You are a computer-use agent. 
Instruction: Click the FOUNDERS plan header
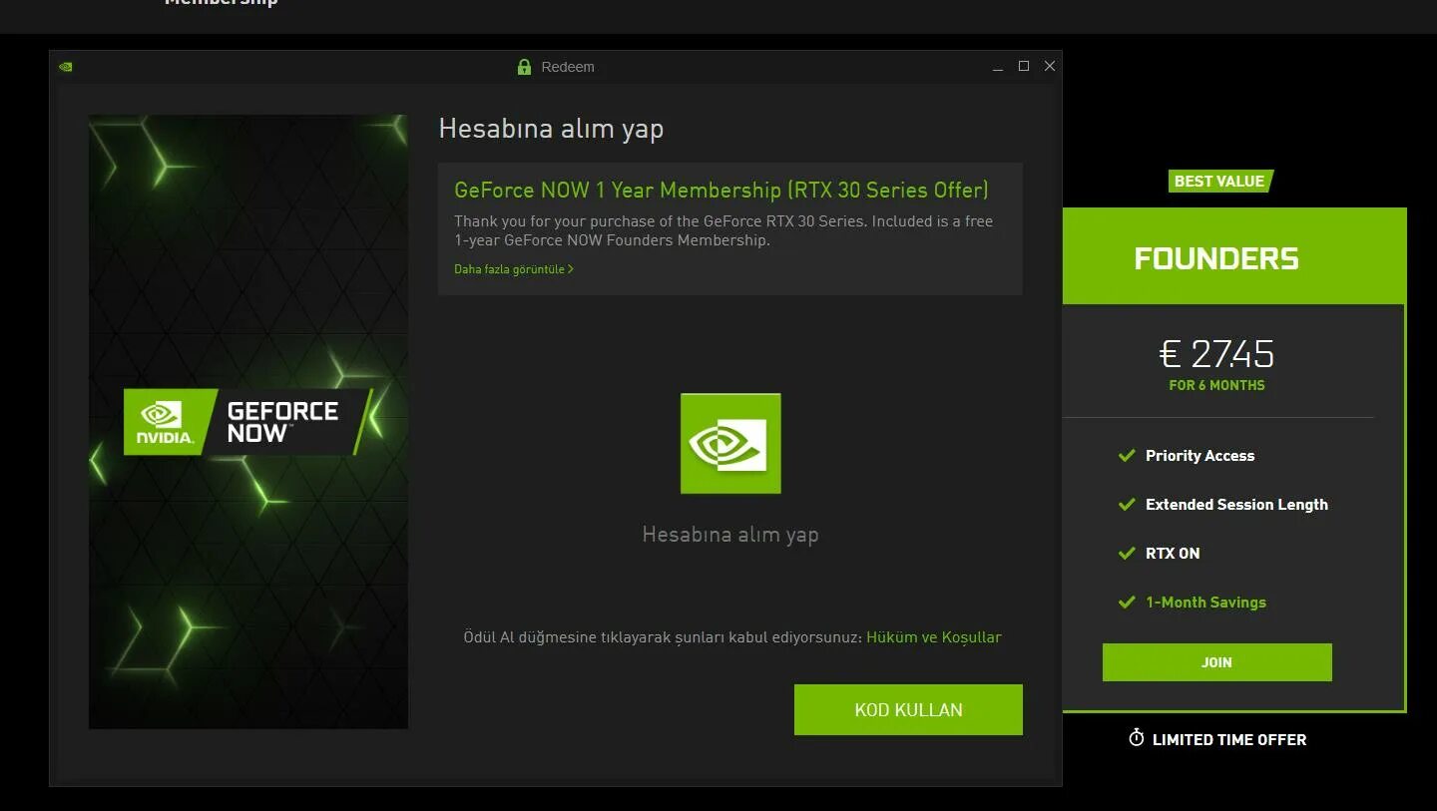coord(1234,257)
